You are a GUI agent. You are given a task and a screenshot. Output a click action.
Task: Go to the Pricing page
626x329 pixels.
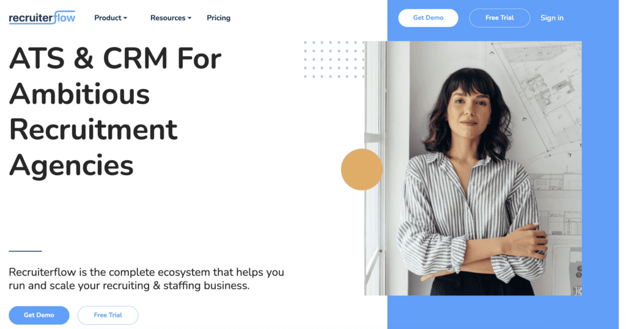pos(218,18)
